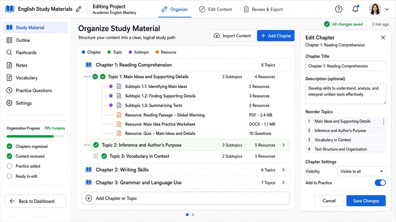Click orange icon for Quiz resource
The width and height of the screenshot is (396, 222).
[119, 134]
